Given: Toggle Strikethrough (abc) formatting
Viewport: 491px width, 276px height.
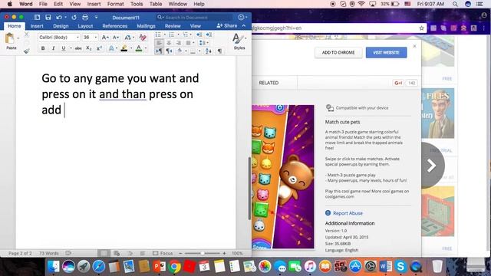Looking at the screenshot, I should coord(78,48).
